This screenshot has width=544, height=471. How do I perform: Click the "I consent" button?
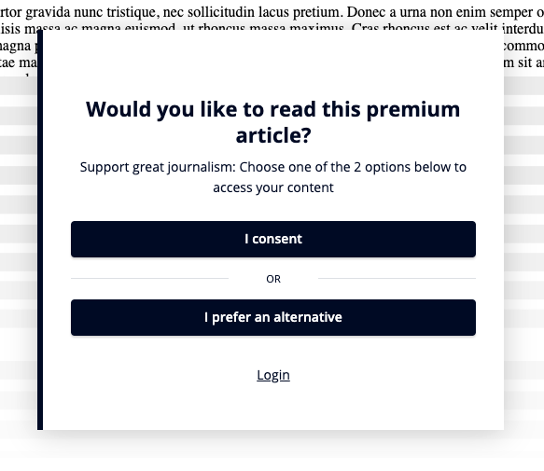(x=273, y=239)
